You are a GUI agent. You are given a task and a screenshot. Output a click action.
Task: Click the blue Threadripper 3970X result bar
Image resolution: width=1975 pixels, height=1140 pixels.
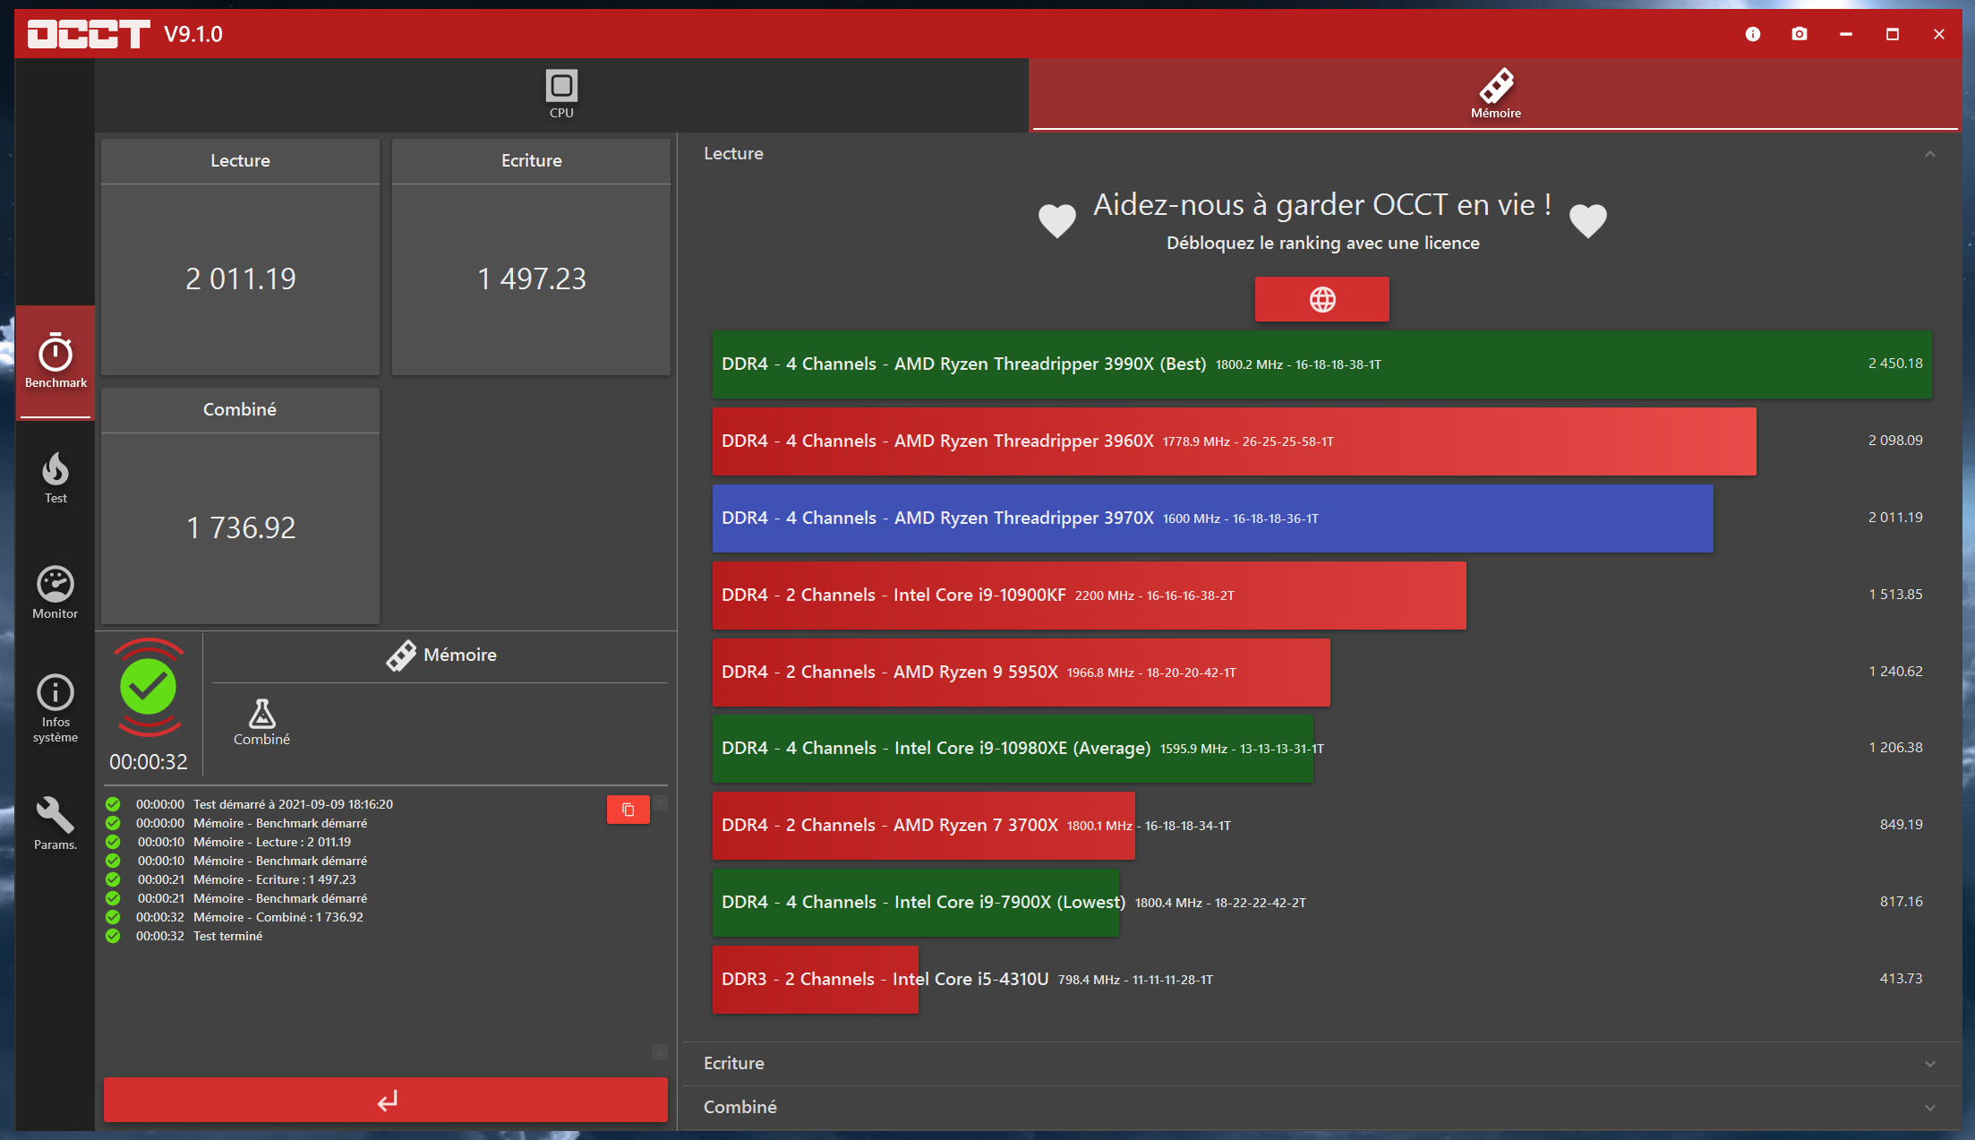pyautogui.click(x=1211, y=519)
